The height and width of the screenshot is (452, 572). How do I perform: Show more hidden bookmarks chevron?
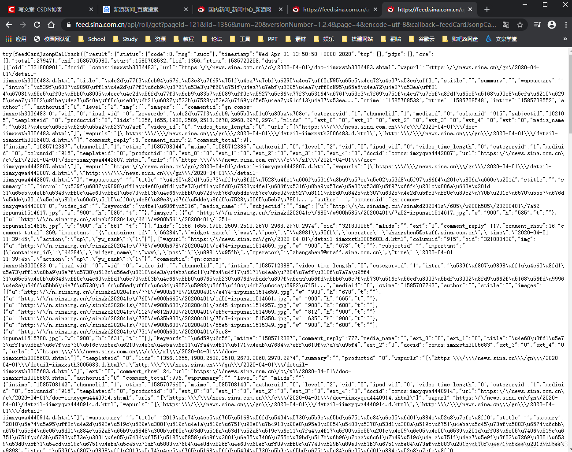tap(565, 39)
